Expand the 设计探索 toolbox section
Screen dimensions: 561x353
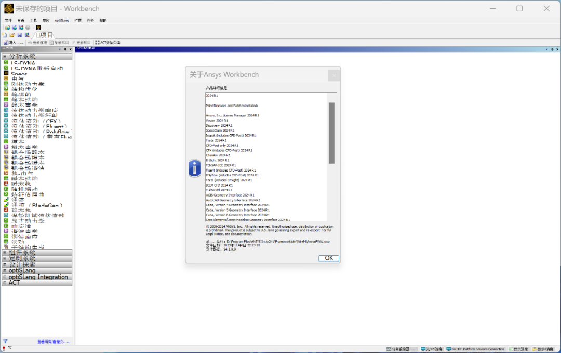[5, 265]
